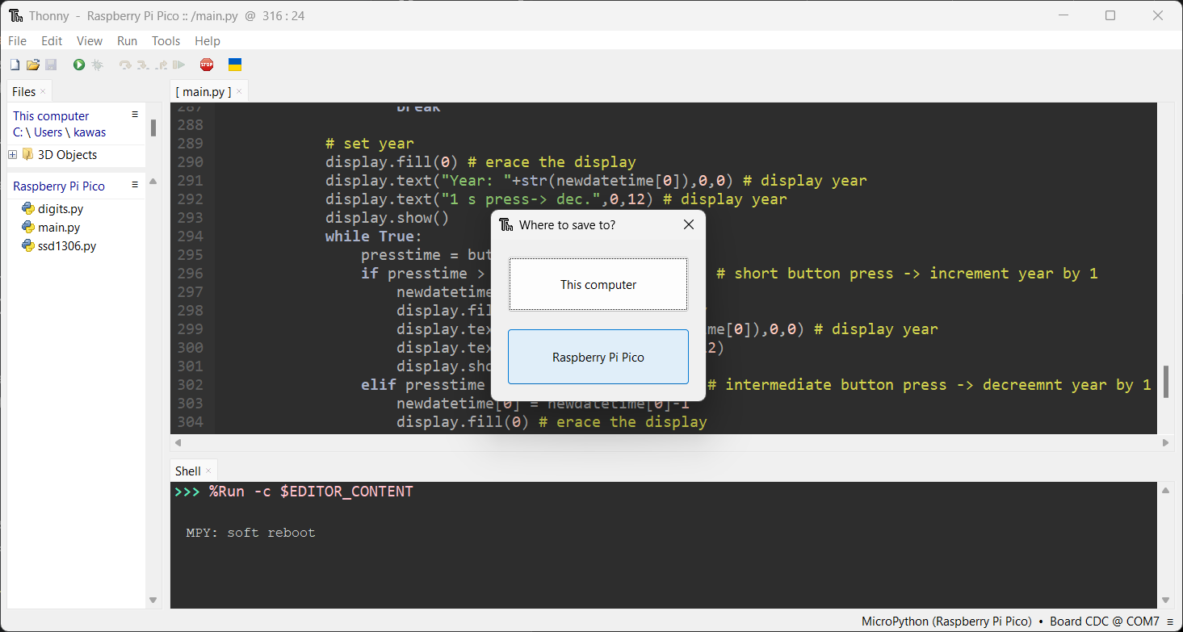Open the This computer panel menu
Screen dimensions: 1183x632
pos(135,115)
